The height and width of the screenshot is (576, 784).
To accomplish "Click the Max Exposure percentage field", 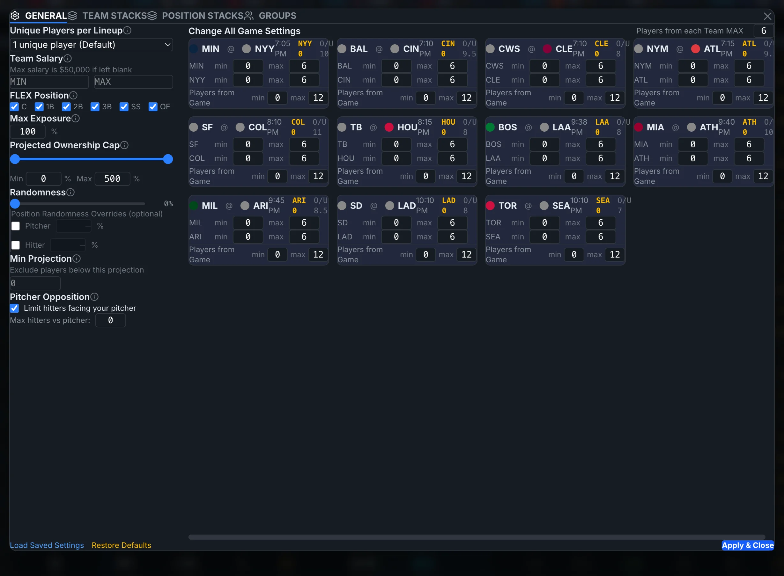I will coord(28,131).
